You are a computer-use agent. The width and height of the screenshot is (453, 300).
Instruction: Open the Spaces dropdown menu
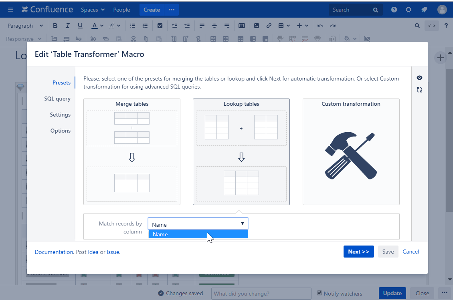93,10
